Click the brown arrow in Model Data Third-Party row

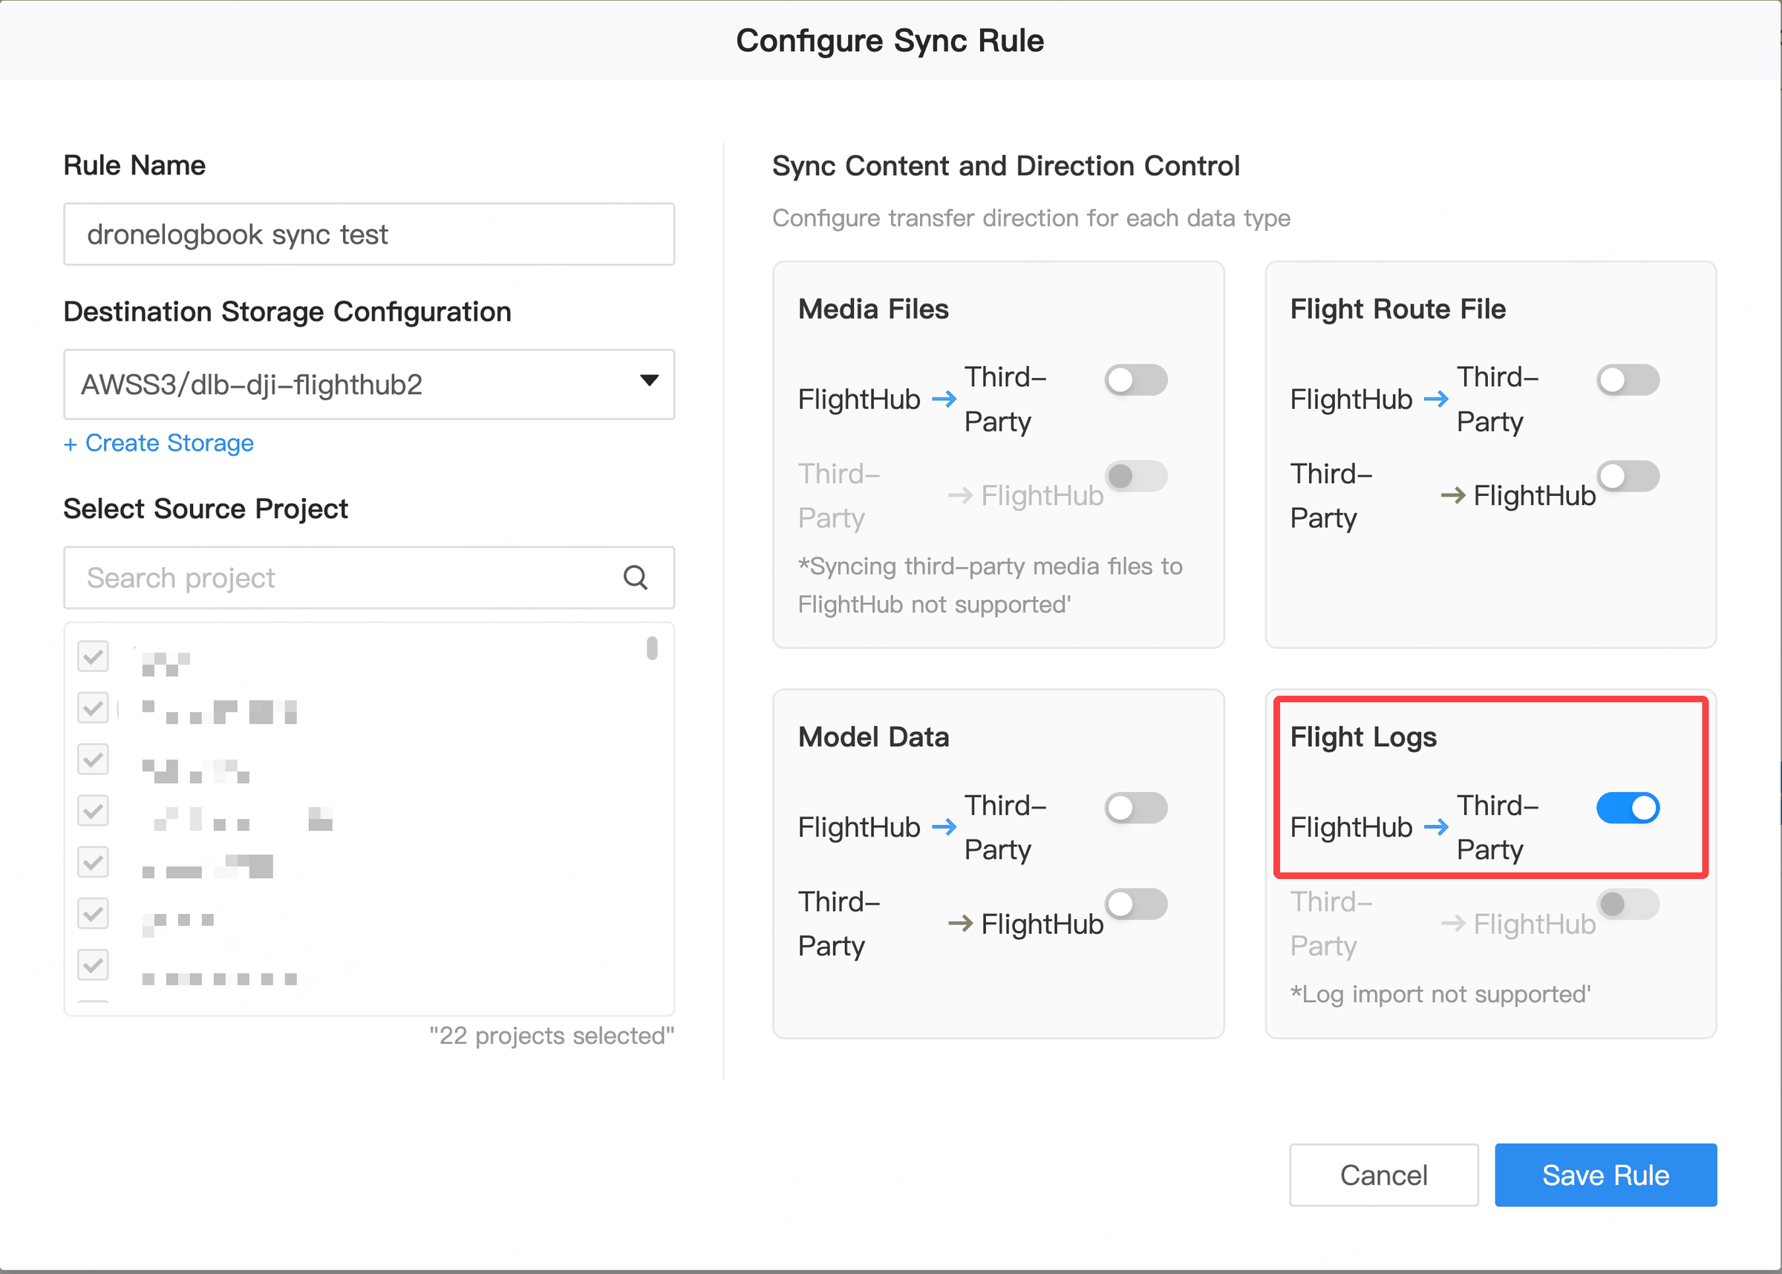tap(961, 924)
